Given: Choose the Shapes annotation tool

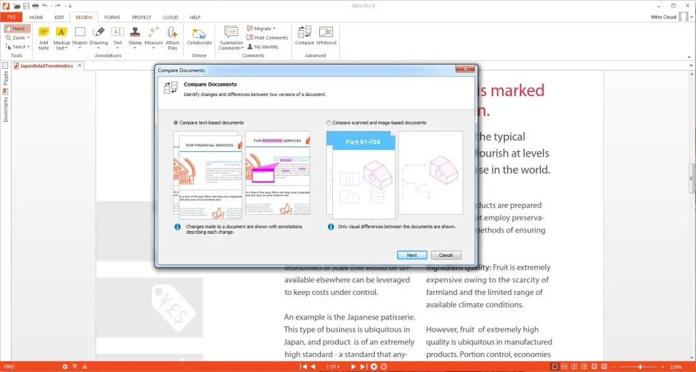Looking at the screenshot, I should (x=80, y=38).
